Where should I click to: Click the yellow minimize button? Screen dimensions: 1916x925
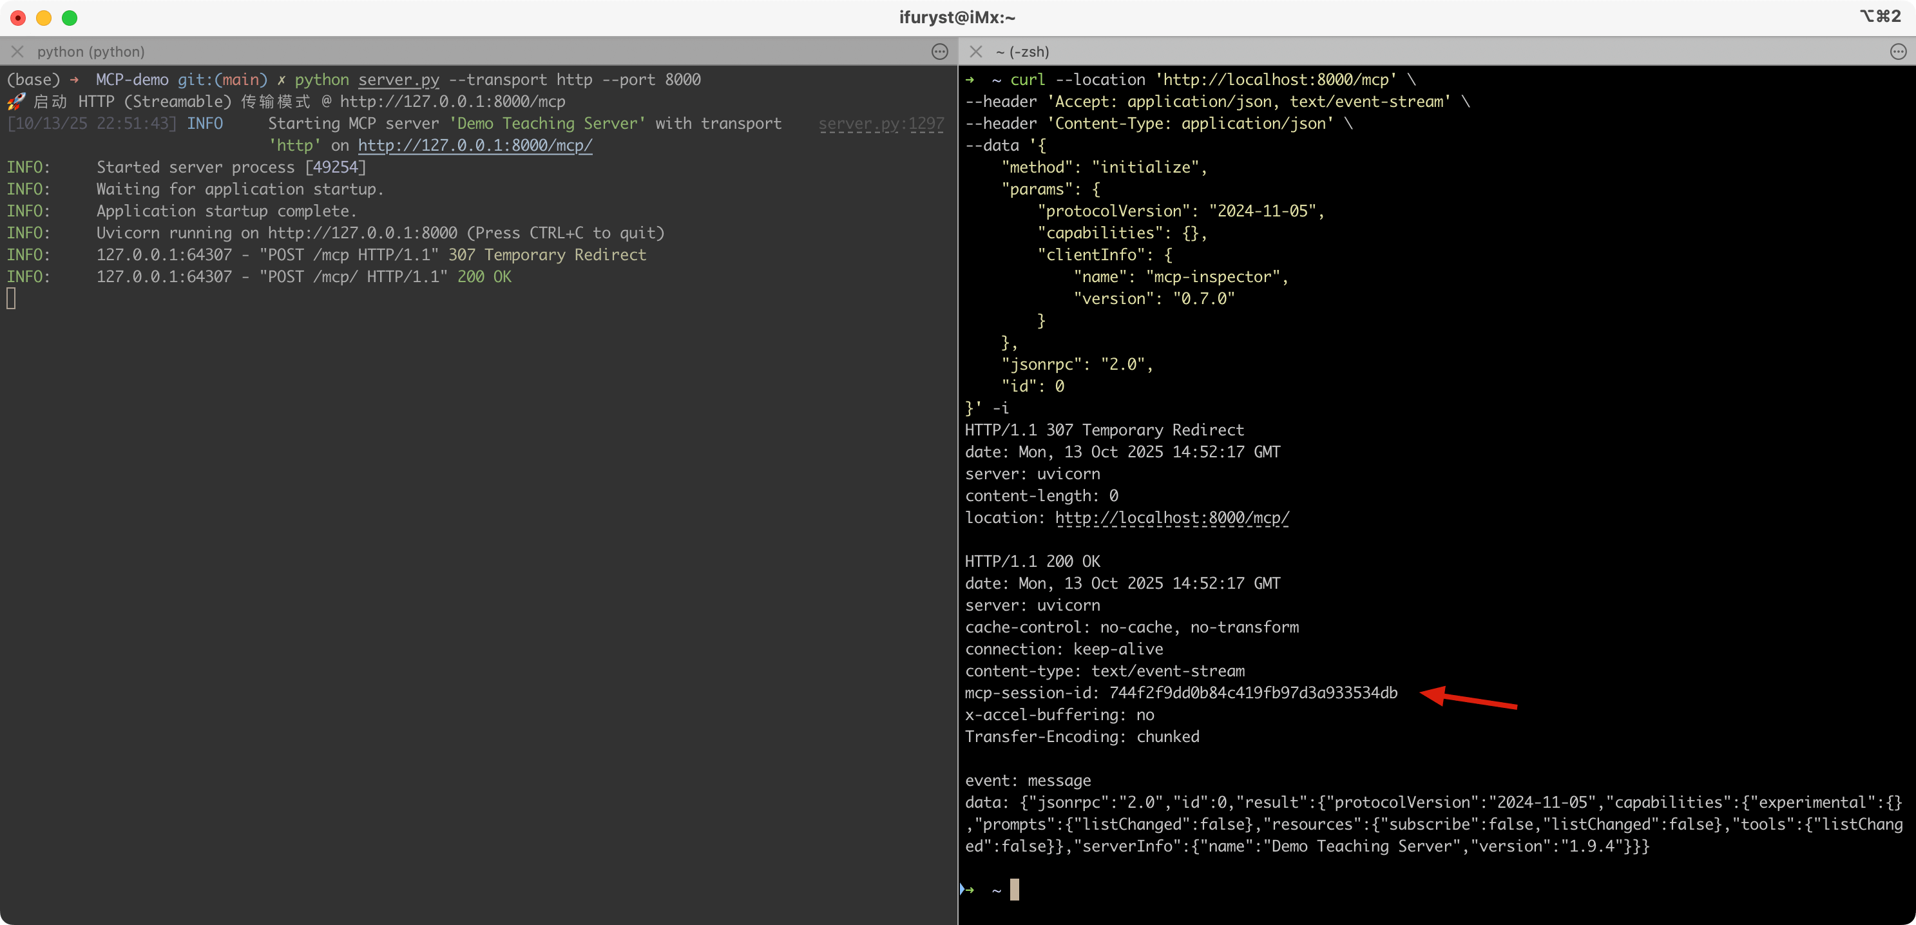coord(44,18)
